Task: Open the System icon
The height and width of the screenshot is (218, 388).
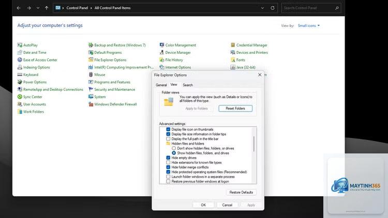Action: point(91,97)
